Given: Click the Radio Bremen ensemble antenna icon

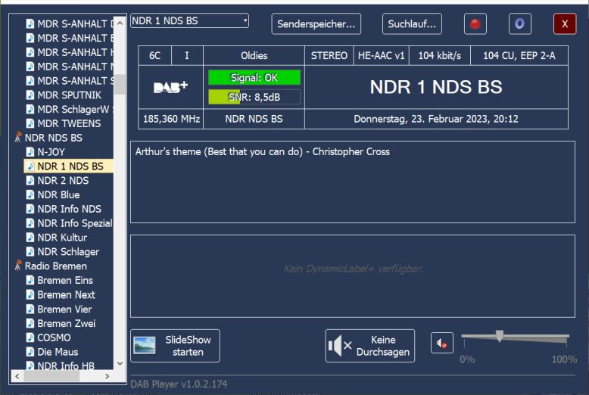Looking at the screenshot, I should 17,266.
